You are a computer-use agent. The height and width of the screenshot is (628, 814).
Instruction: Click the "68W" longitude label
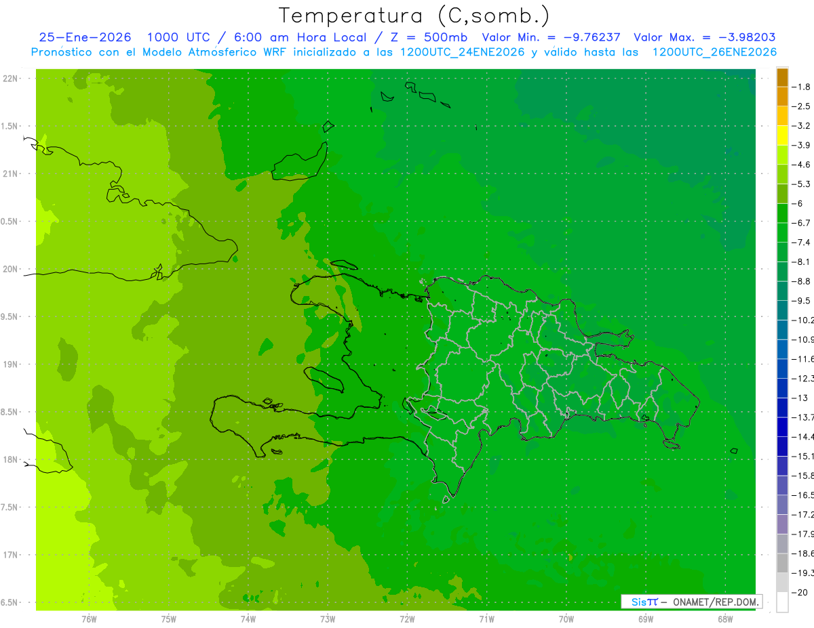[724, 619]
